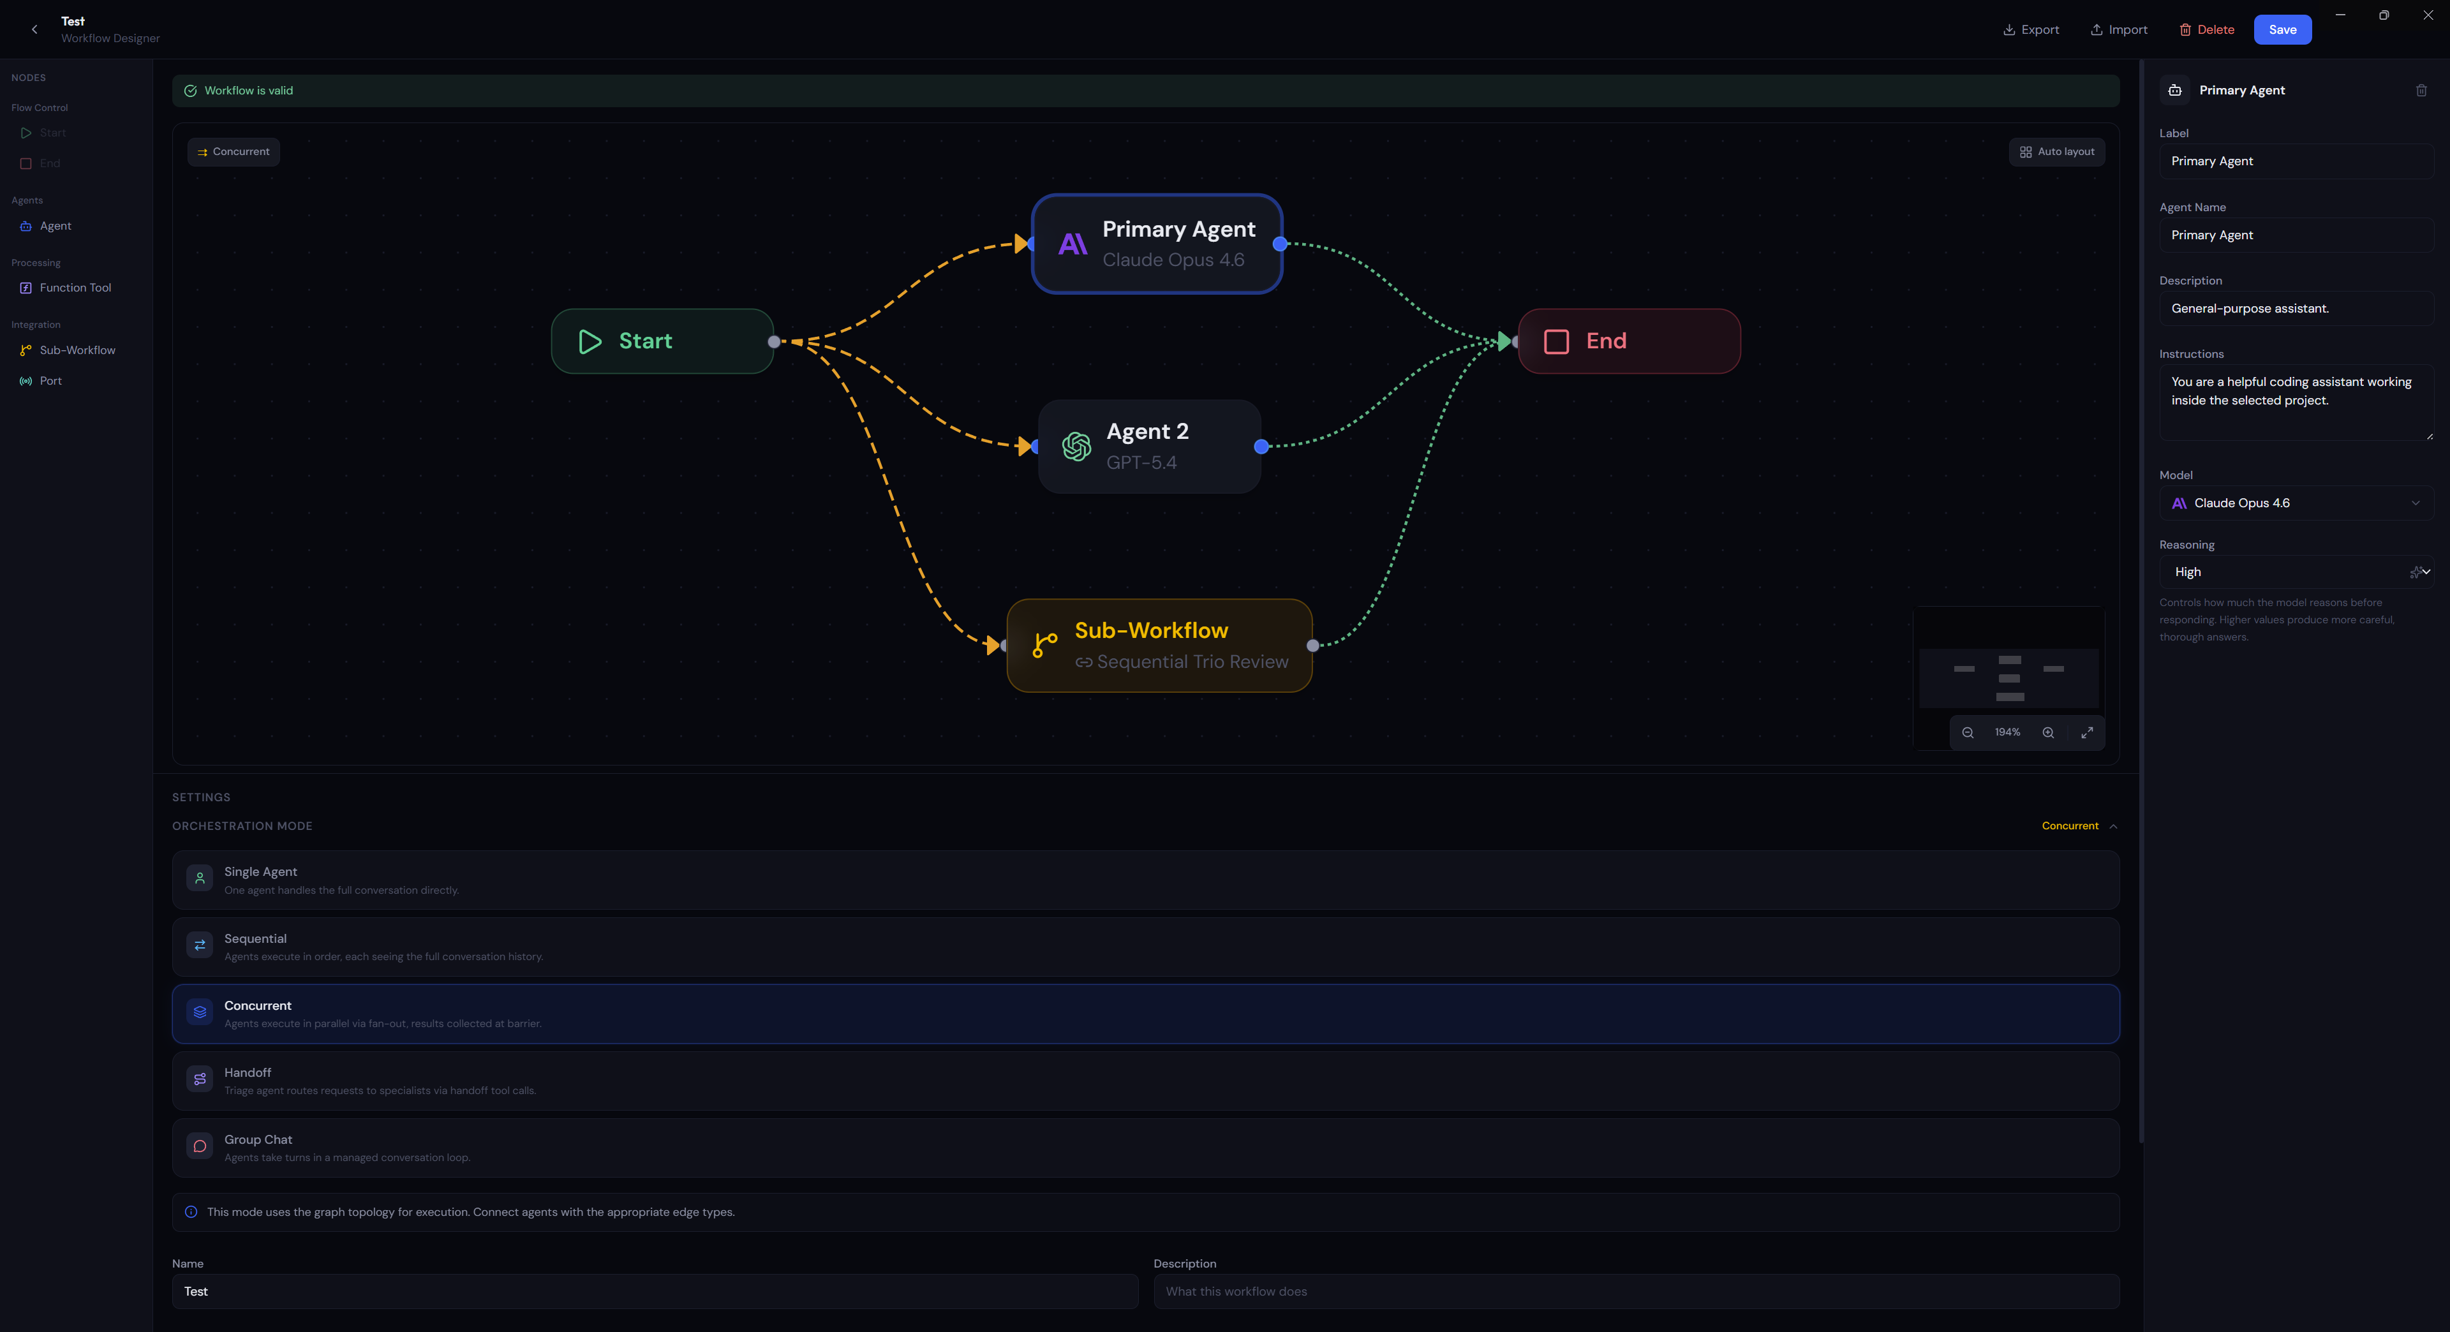Go back using the header back arrow
This screenshot has width=2450, height=1332.
tap(35, 29)
